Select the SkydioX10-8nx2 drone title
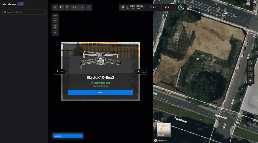The width and height of the screenshot is (258, 143). click(x=100, y=78)
